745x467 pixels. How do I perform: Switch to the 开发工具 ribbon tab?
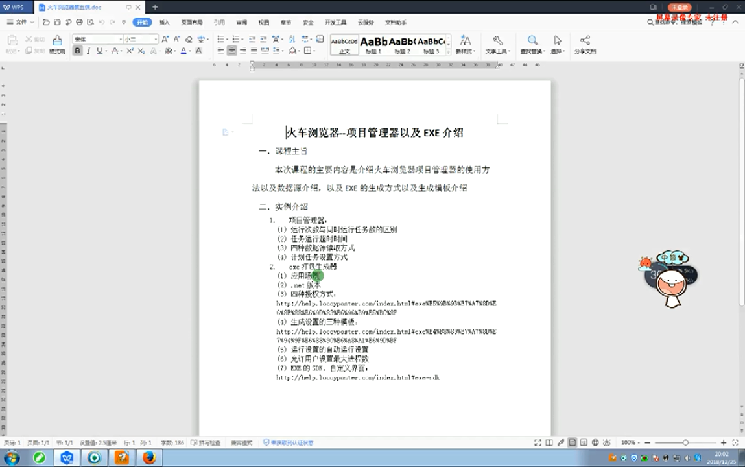coord(335,22)
